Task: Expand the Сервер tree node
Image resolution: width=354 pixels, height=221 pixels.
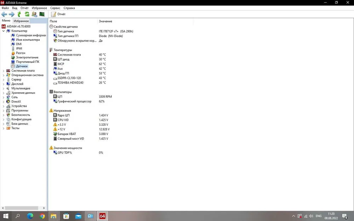Action: (4, 80)
